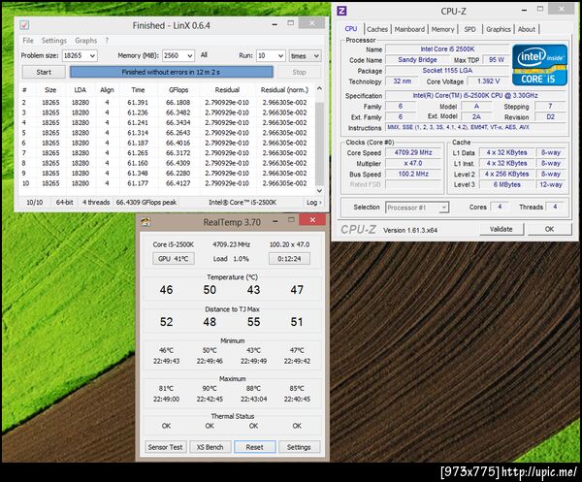Click the All memory link in LinX
Viewport: 582px width, 482px height.
click(204, 55)
